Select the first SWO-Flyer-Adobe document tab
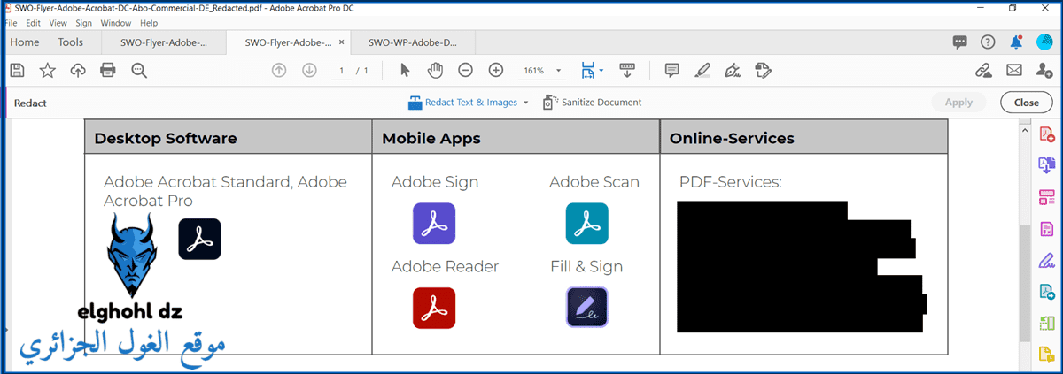This screenshot has height=374, width=1063. (x=164, y=42)
